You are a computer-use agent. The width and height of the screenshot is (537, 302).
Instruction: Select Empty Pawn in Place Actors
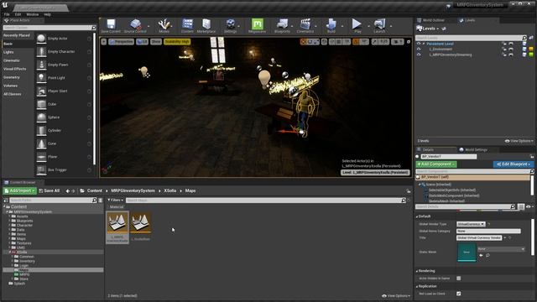coord(64,65)
